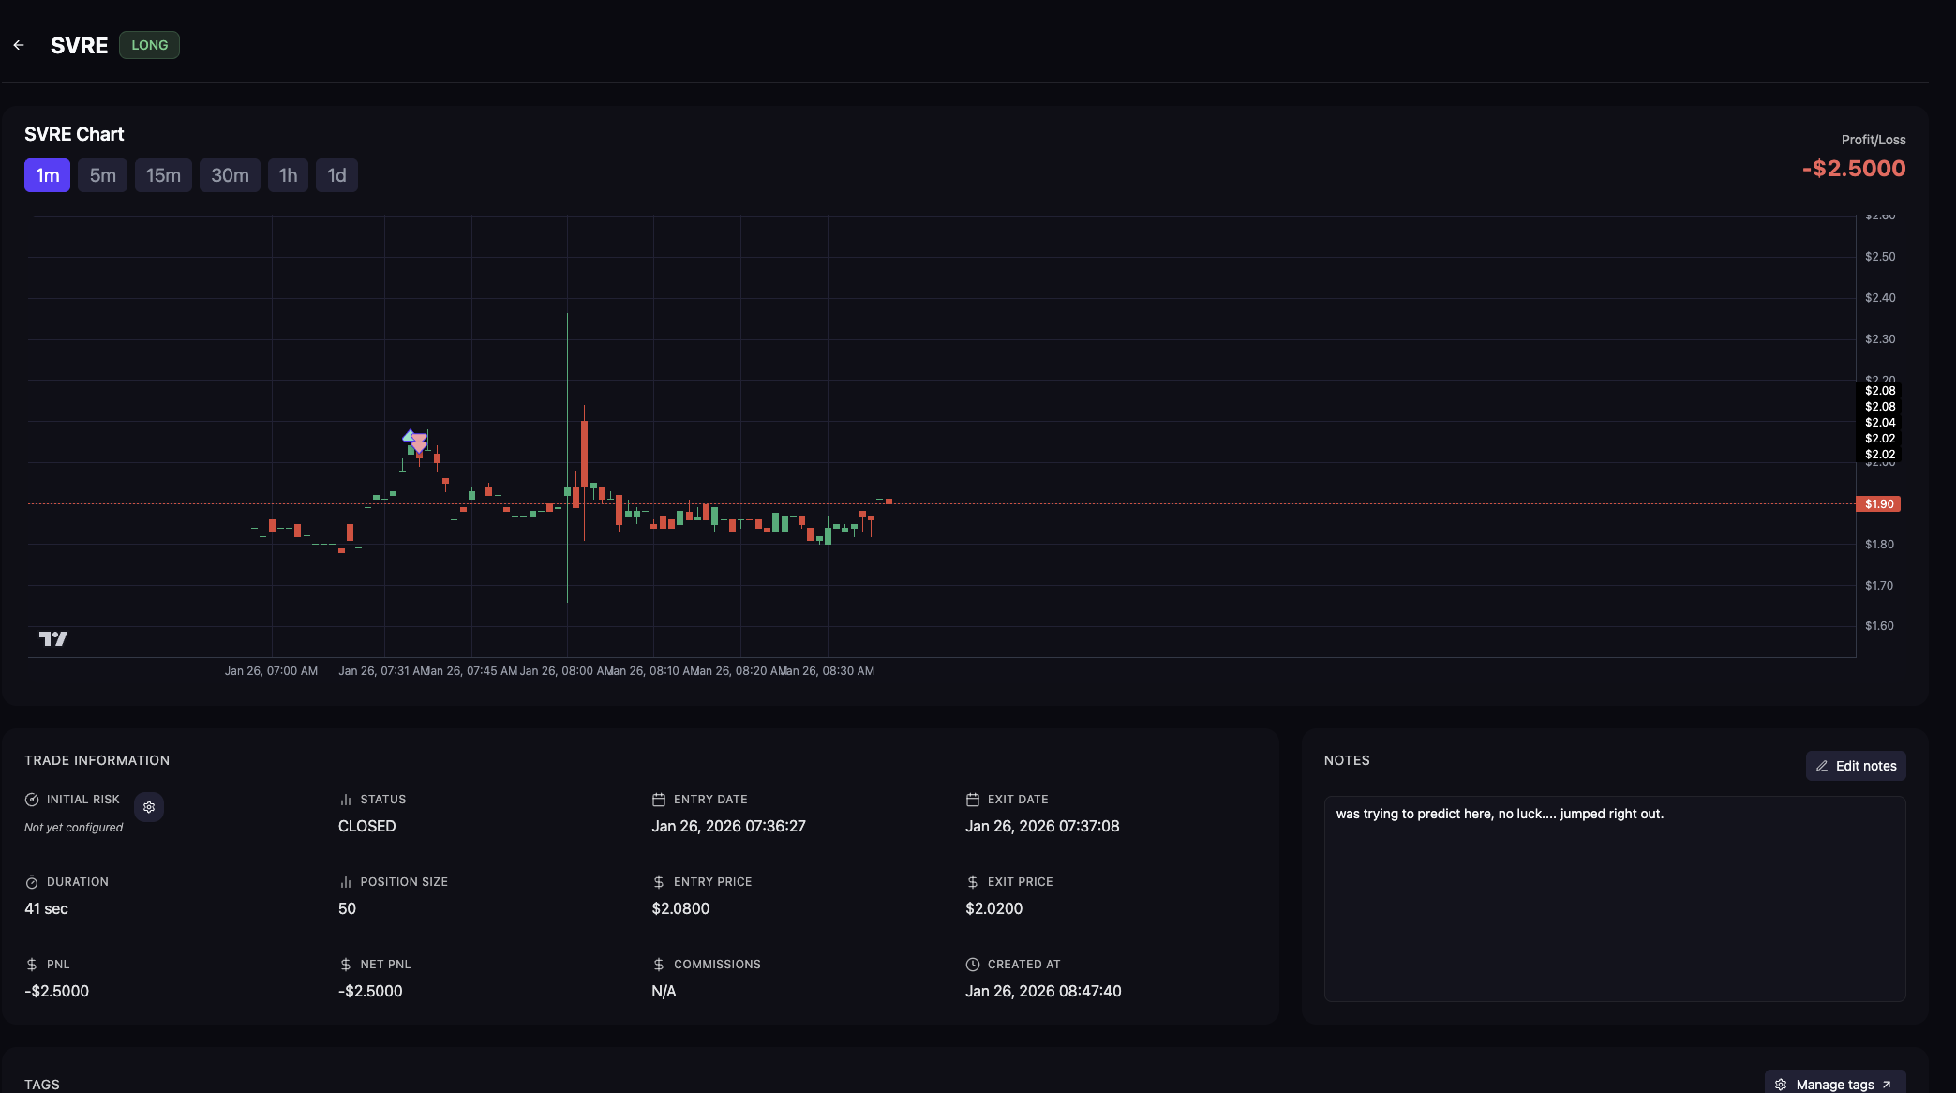Screen dimensions: 1956x1093
Task: Click the Exit Date calendar icon
Action: tap(973, 800)
